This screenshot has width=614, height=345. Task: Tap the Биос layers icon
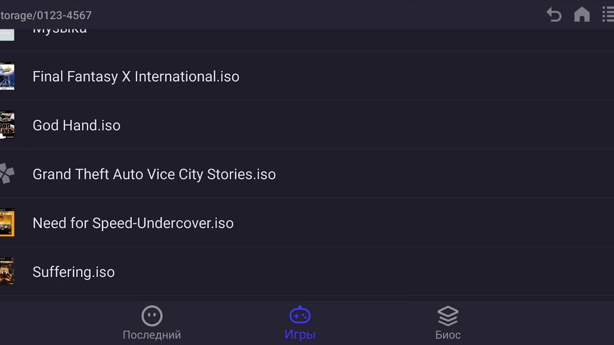[x=448, y=316]
